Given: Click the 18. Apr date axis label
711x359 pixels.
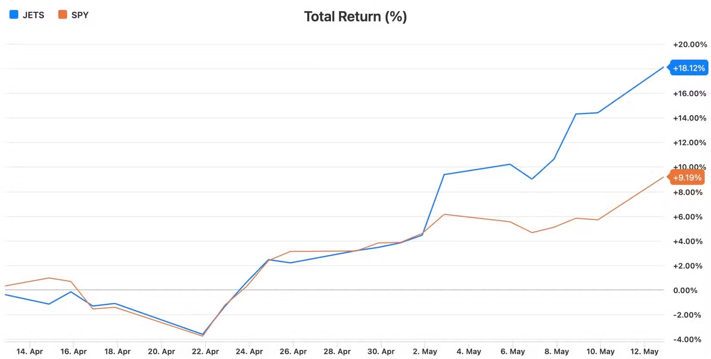Looking at the screenshot, I should (x=117, y=351).
